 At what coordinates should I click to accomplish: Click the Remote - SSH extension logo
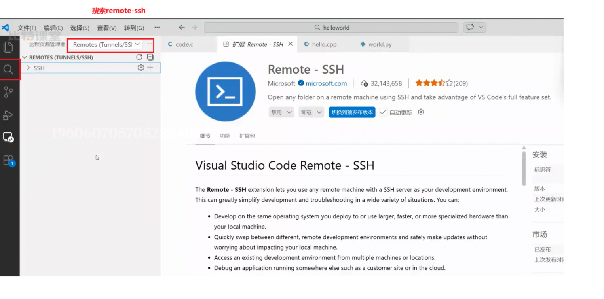(x=225, y=91)
